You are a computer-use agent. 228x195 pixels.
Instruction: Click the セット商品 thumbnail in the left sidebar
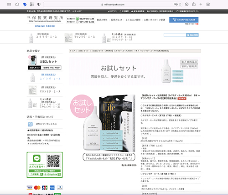point(32,103)
